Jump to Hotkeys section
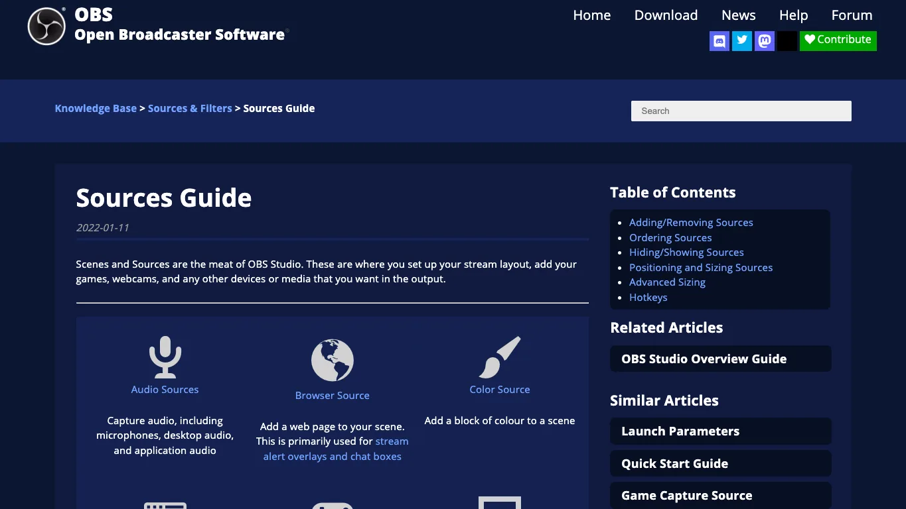This screenshot has height=509, width=906. (648, 298)
